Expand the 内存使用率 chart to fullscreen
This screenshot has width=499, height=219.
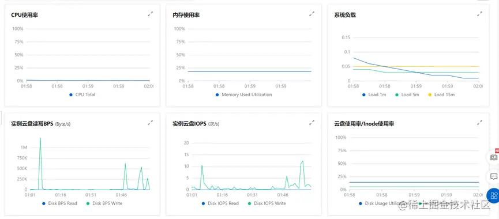point(312,14)
